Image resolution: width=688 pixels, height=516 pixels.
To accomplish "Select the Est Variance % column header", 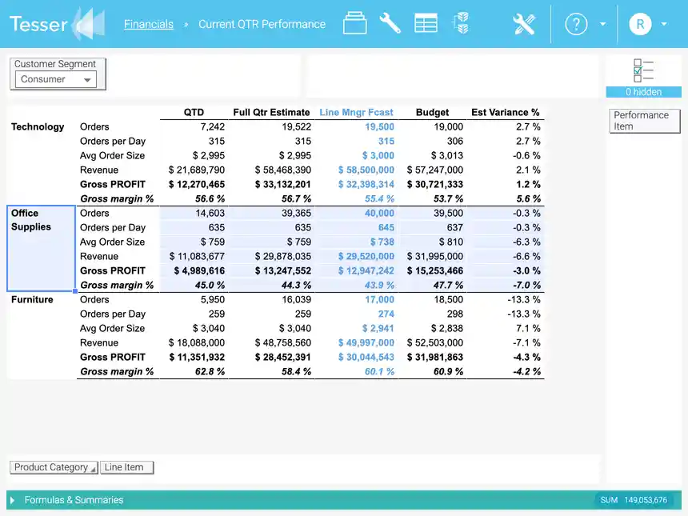I will coord(505,112).
